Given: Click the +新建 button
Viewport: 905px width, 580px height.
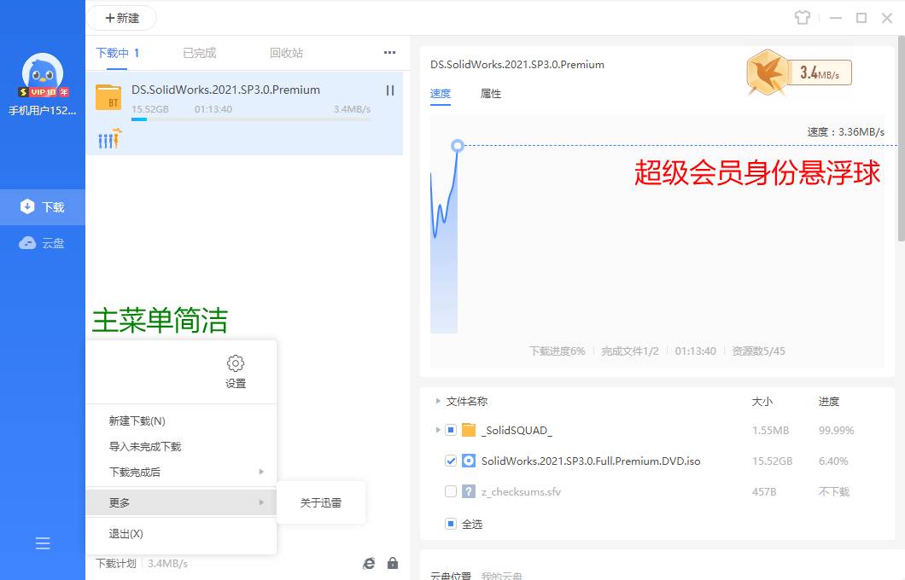Looking at the screenshot, I should [x=121, y=18].
